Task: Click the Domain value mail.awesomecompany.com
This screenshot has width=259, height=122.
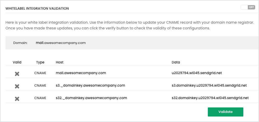Action: [x=61, y=43]
